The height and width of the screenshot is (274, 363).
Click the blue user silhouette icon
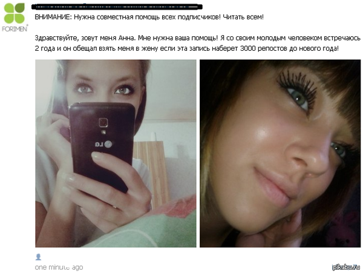tap(39, 256)
